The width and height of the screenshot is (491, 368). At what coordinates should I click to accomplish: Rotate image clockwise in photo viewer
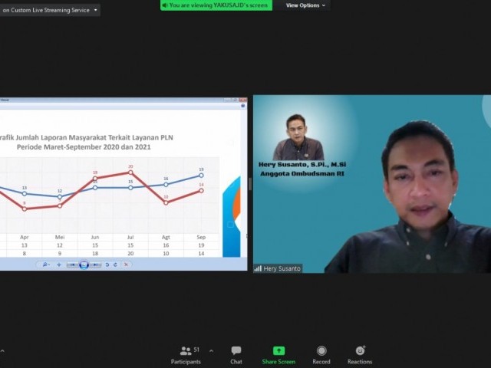(116, 264)
